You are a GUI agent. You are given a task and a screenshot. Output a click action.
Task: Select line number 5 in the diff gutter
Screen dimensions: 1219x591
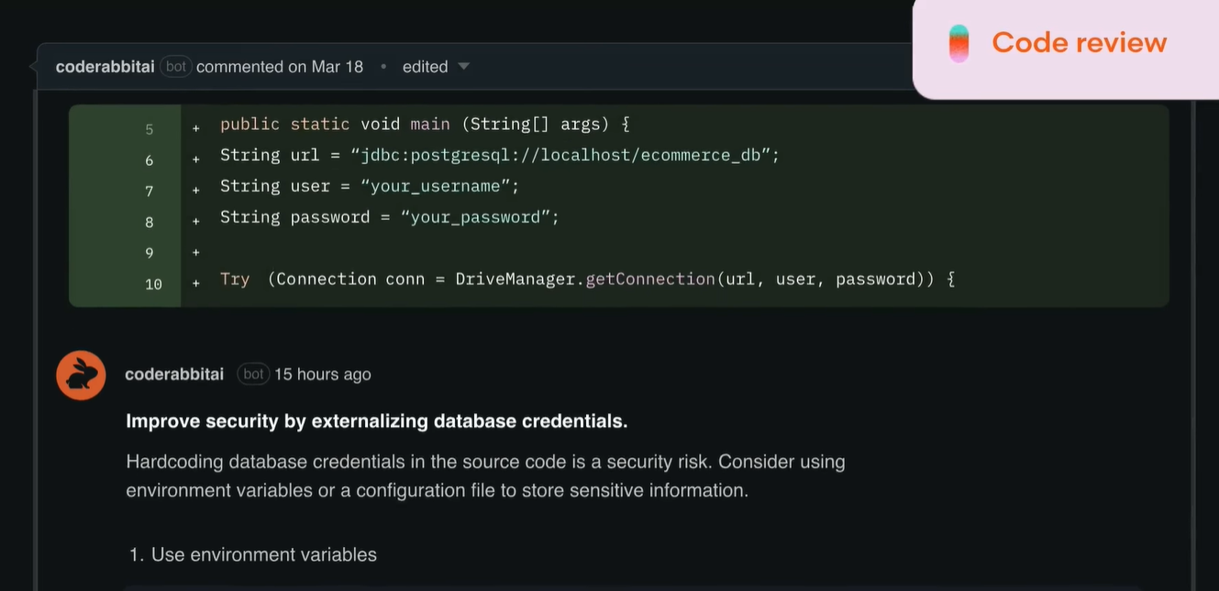pyautogui.click(x=149, y=129)
